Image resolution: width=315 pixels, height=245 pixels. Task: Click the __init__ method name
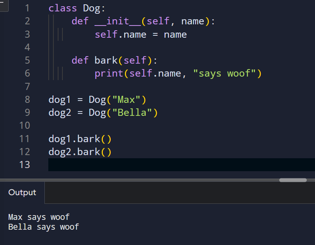118,21
